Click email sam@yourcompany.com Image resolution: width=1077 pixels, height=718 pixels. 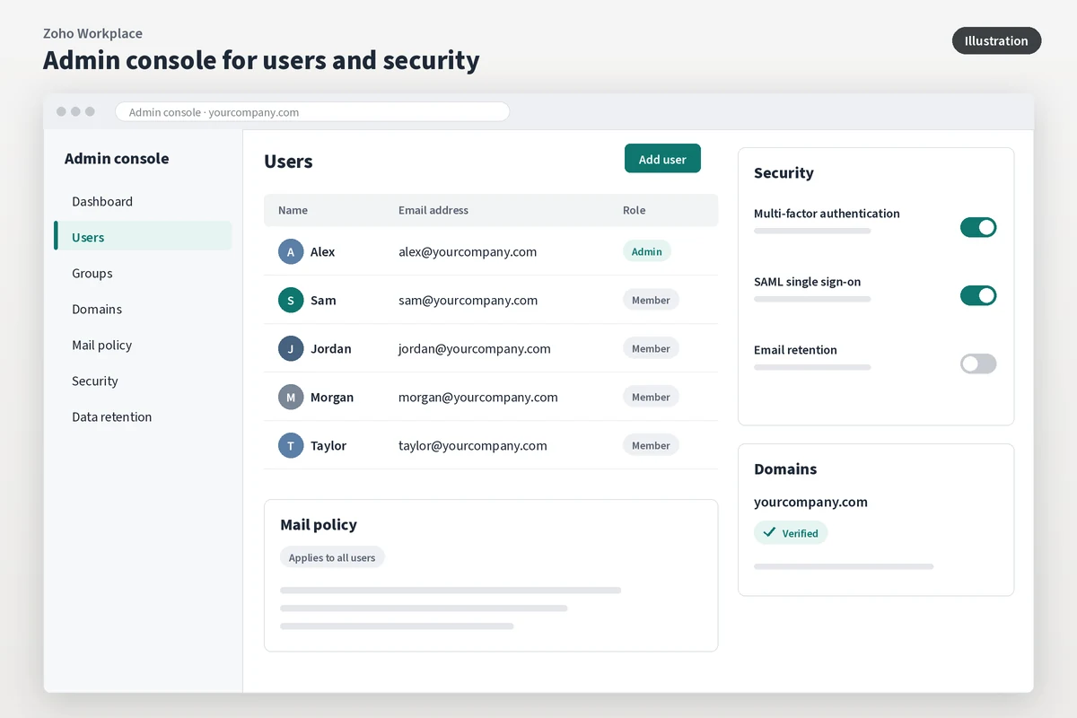468,300
